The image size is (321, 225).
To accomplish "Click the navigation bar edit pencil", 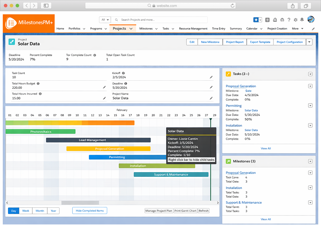I will pos(313,29).
